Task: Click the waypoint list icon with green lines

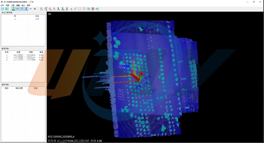Action: point(97,9)
